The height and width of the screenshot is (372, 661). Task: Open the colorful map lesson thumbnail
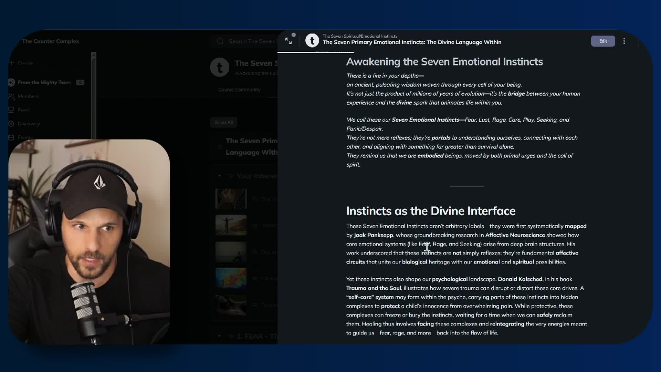click(x=231, y=278)
